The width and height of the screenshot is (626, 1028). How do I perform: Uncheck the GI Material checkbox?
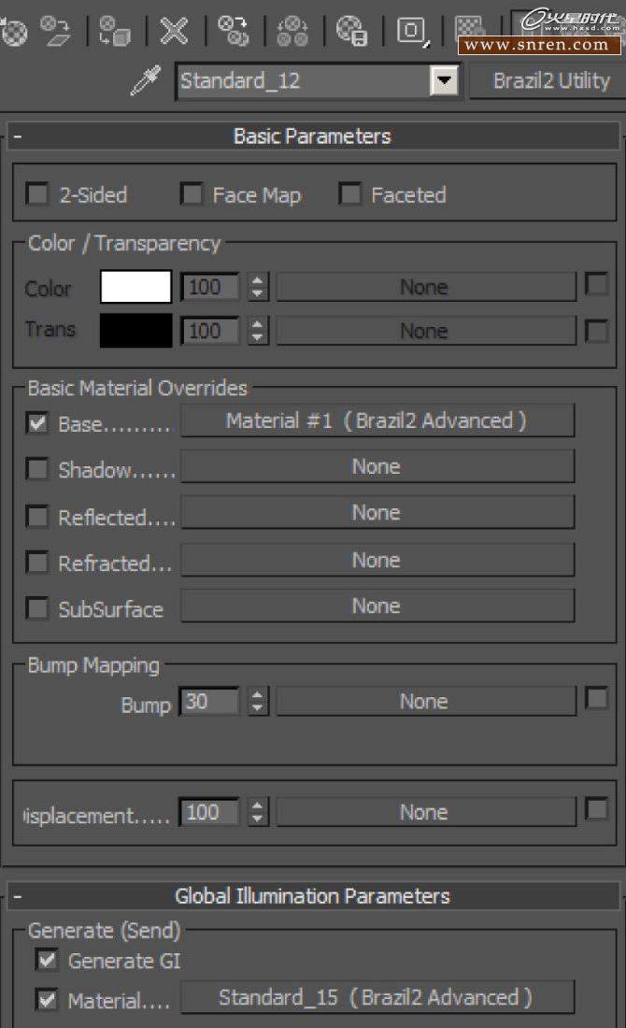pyautogui.click(x=48, y=999)
